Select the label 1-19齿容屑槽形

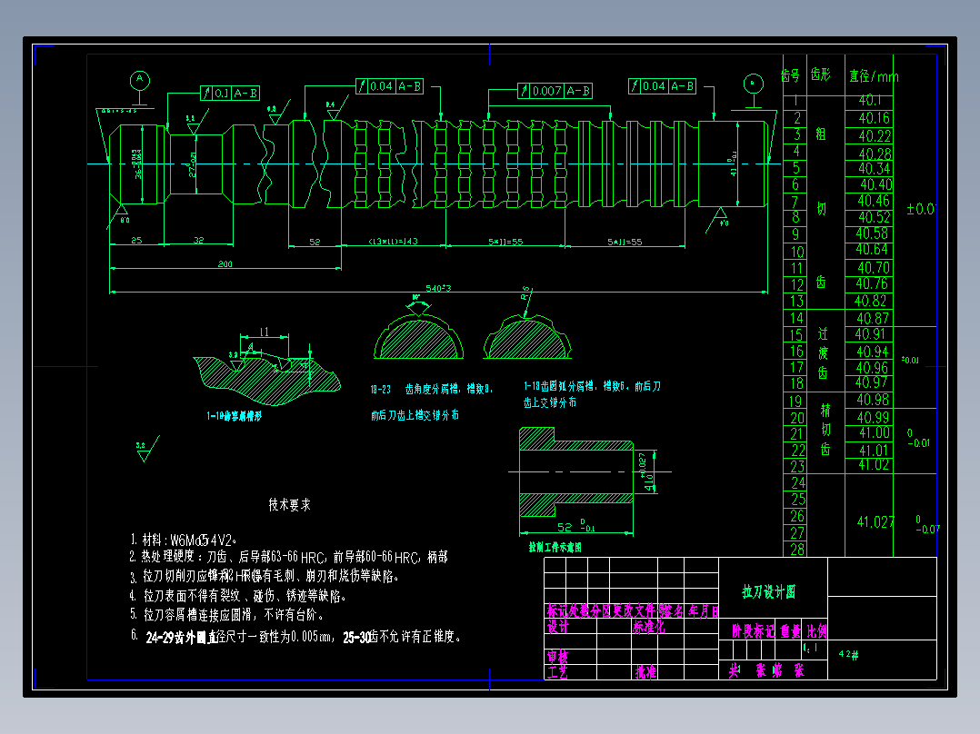235,416
